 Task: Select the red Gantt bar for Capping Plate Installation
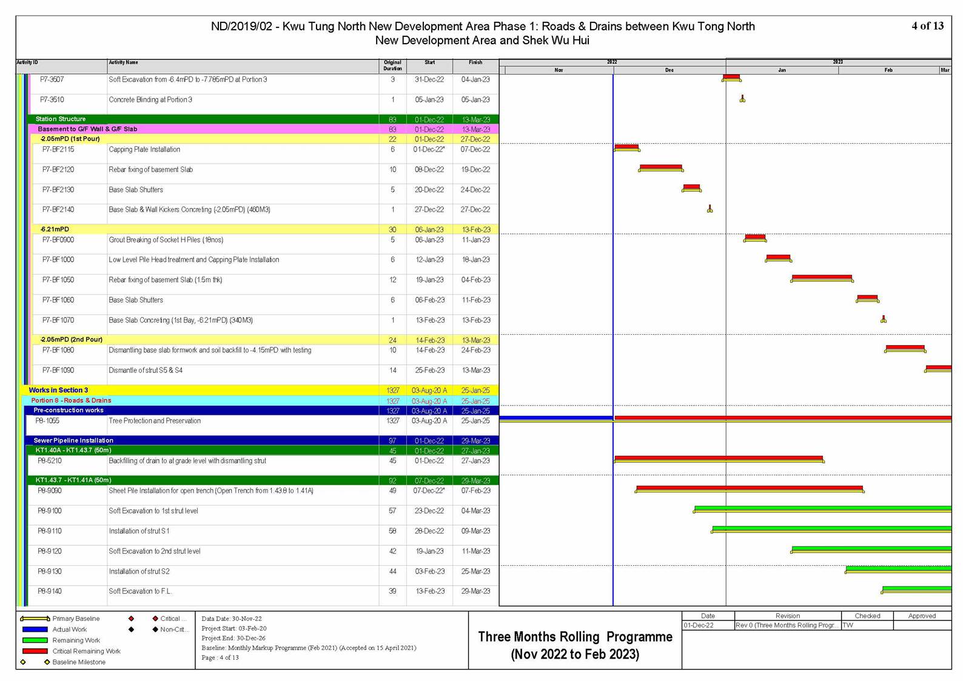click(x=626, y=147)
